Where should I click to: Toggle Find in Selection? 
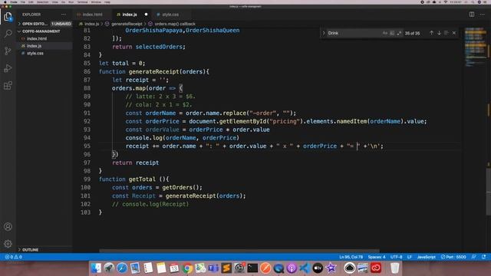point(447,33)
